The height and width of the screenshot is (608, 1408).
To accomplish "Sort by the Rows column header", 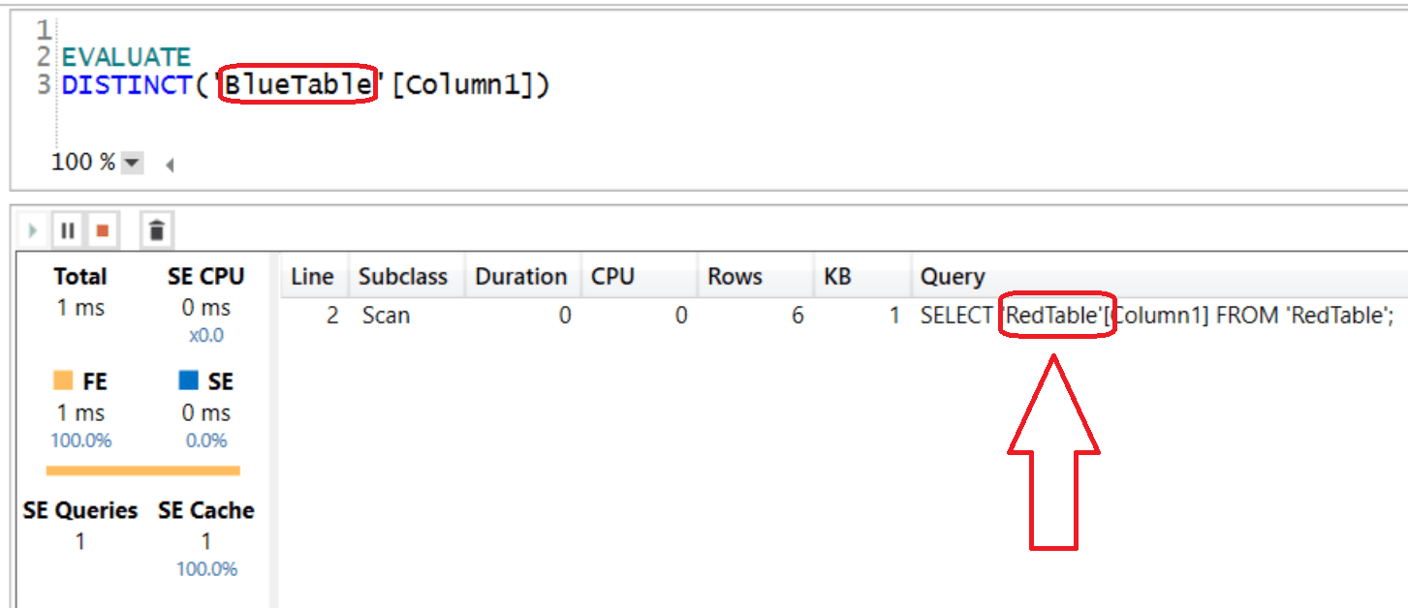I will pyautogui.click(x=736, y=276).
